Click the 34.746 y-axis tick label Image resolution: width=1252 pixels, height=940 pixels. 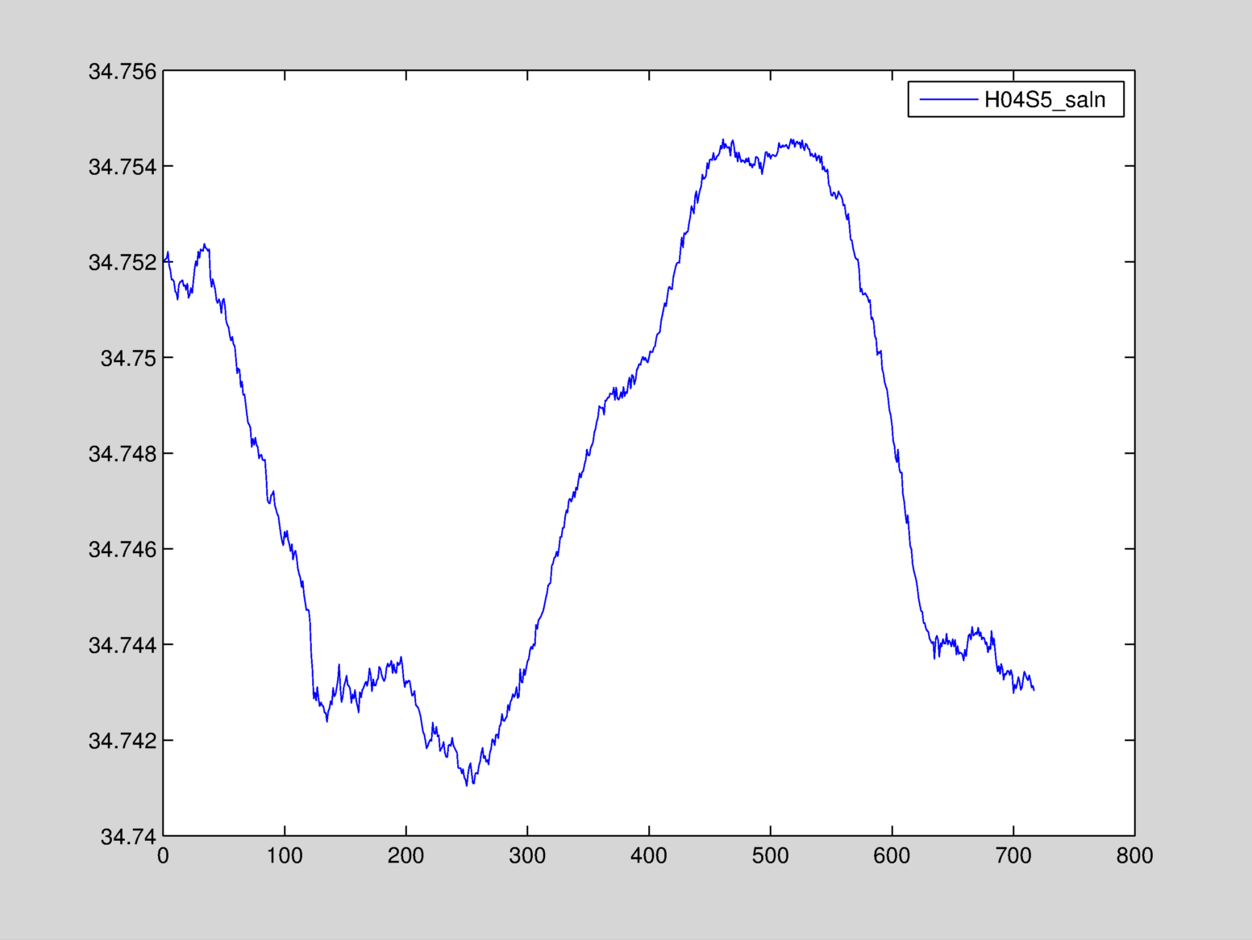tap(123, 550)
